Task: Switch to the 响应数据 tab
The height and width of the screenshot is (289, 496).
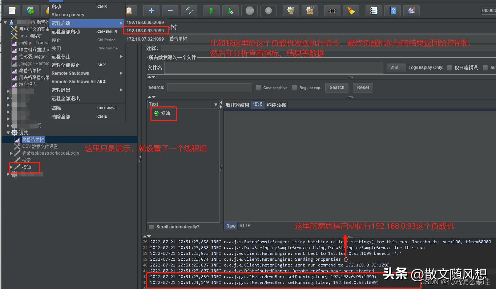Action: [277, 105]
